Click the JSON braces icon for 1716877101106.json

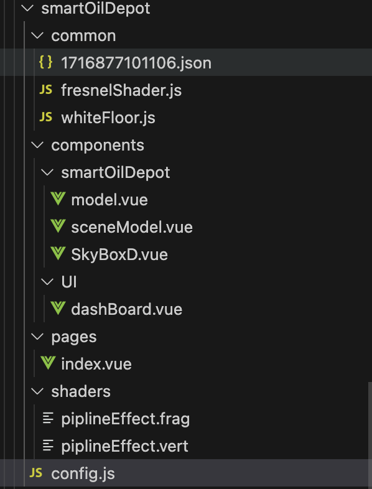point(45,62)
